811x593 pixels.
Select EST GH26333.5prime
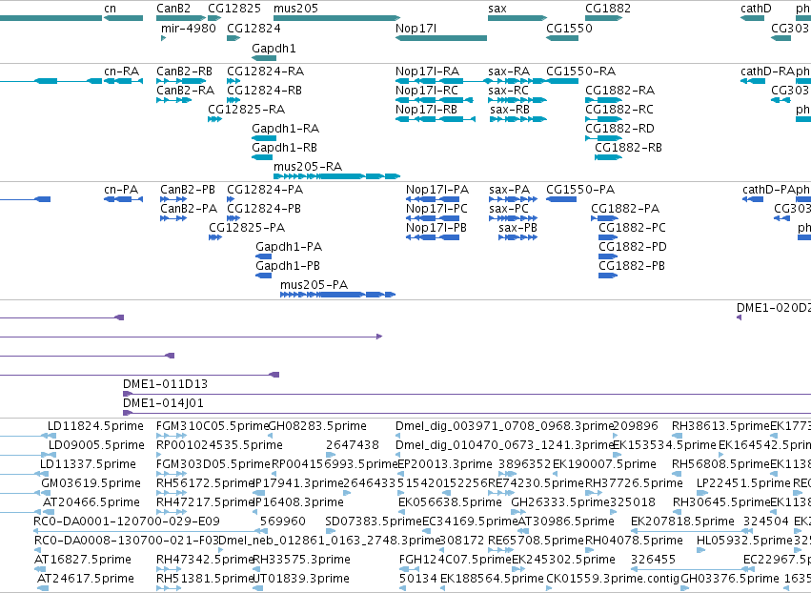point(560,502)
